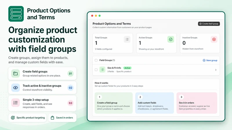Click the "Field Groups (1)" header label
The height and width of the screenshot is (130, 232).
click(x=107, y=60)
